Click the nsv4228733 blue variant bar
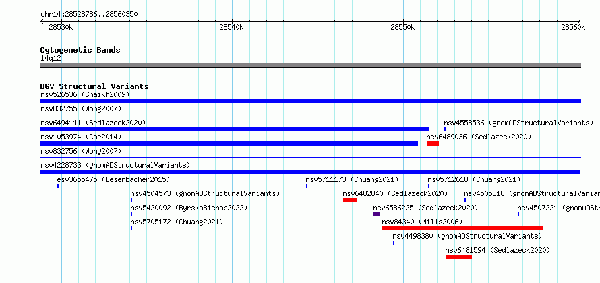Viewport: 600px width, 283px height. 310,172
